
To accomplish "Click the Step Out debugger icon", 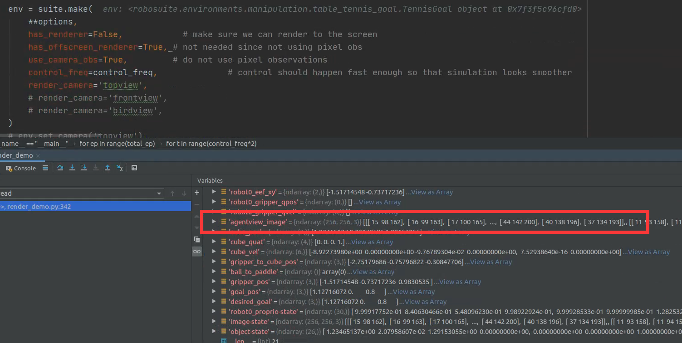I will [x=108, y=168].
